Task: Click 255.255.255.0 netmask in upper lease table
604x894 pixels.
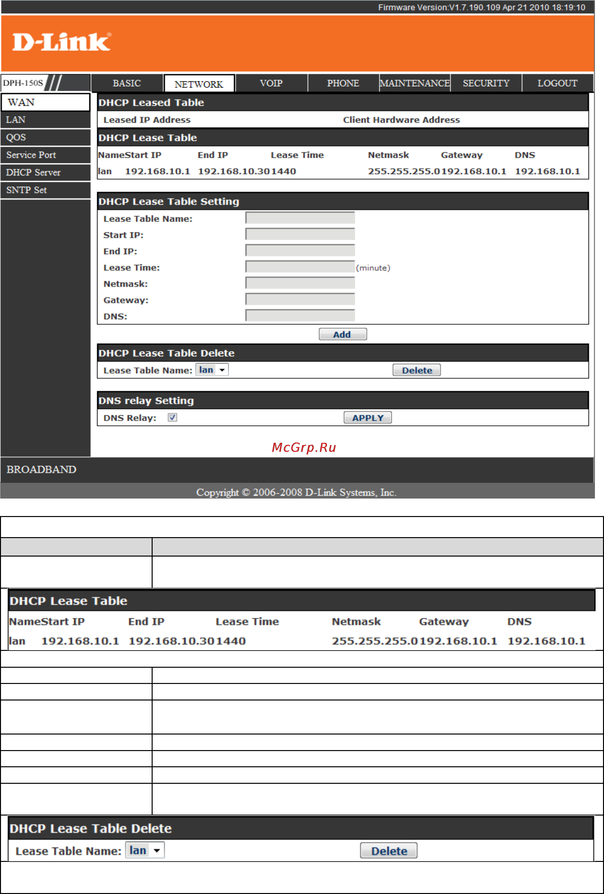Action: 404,171
